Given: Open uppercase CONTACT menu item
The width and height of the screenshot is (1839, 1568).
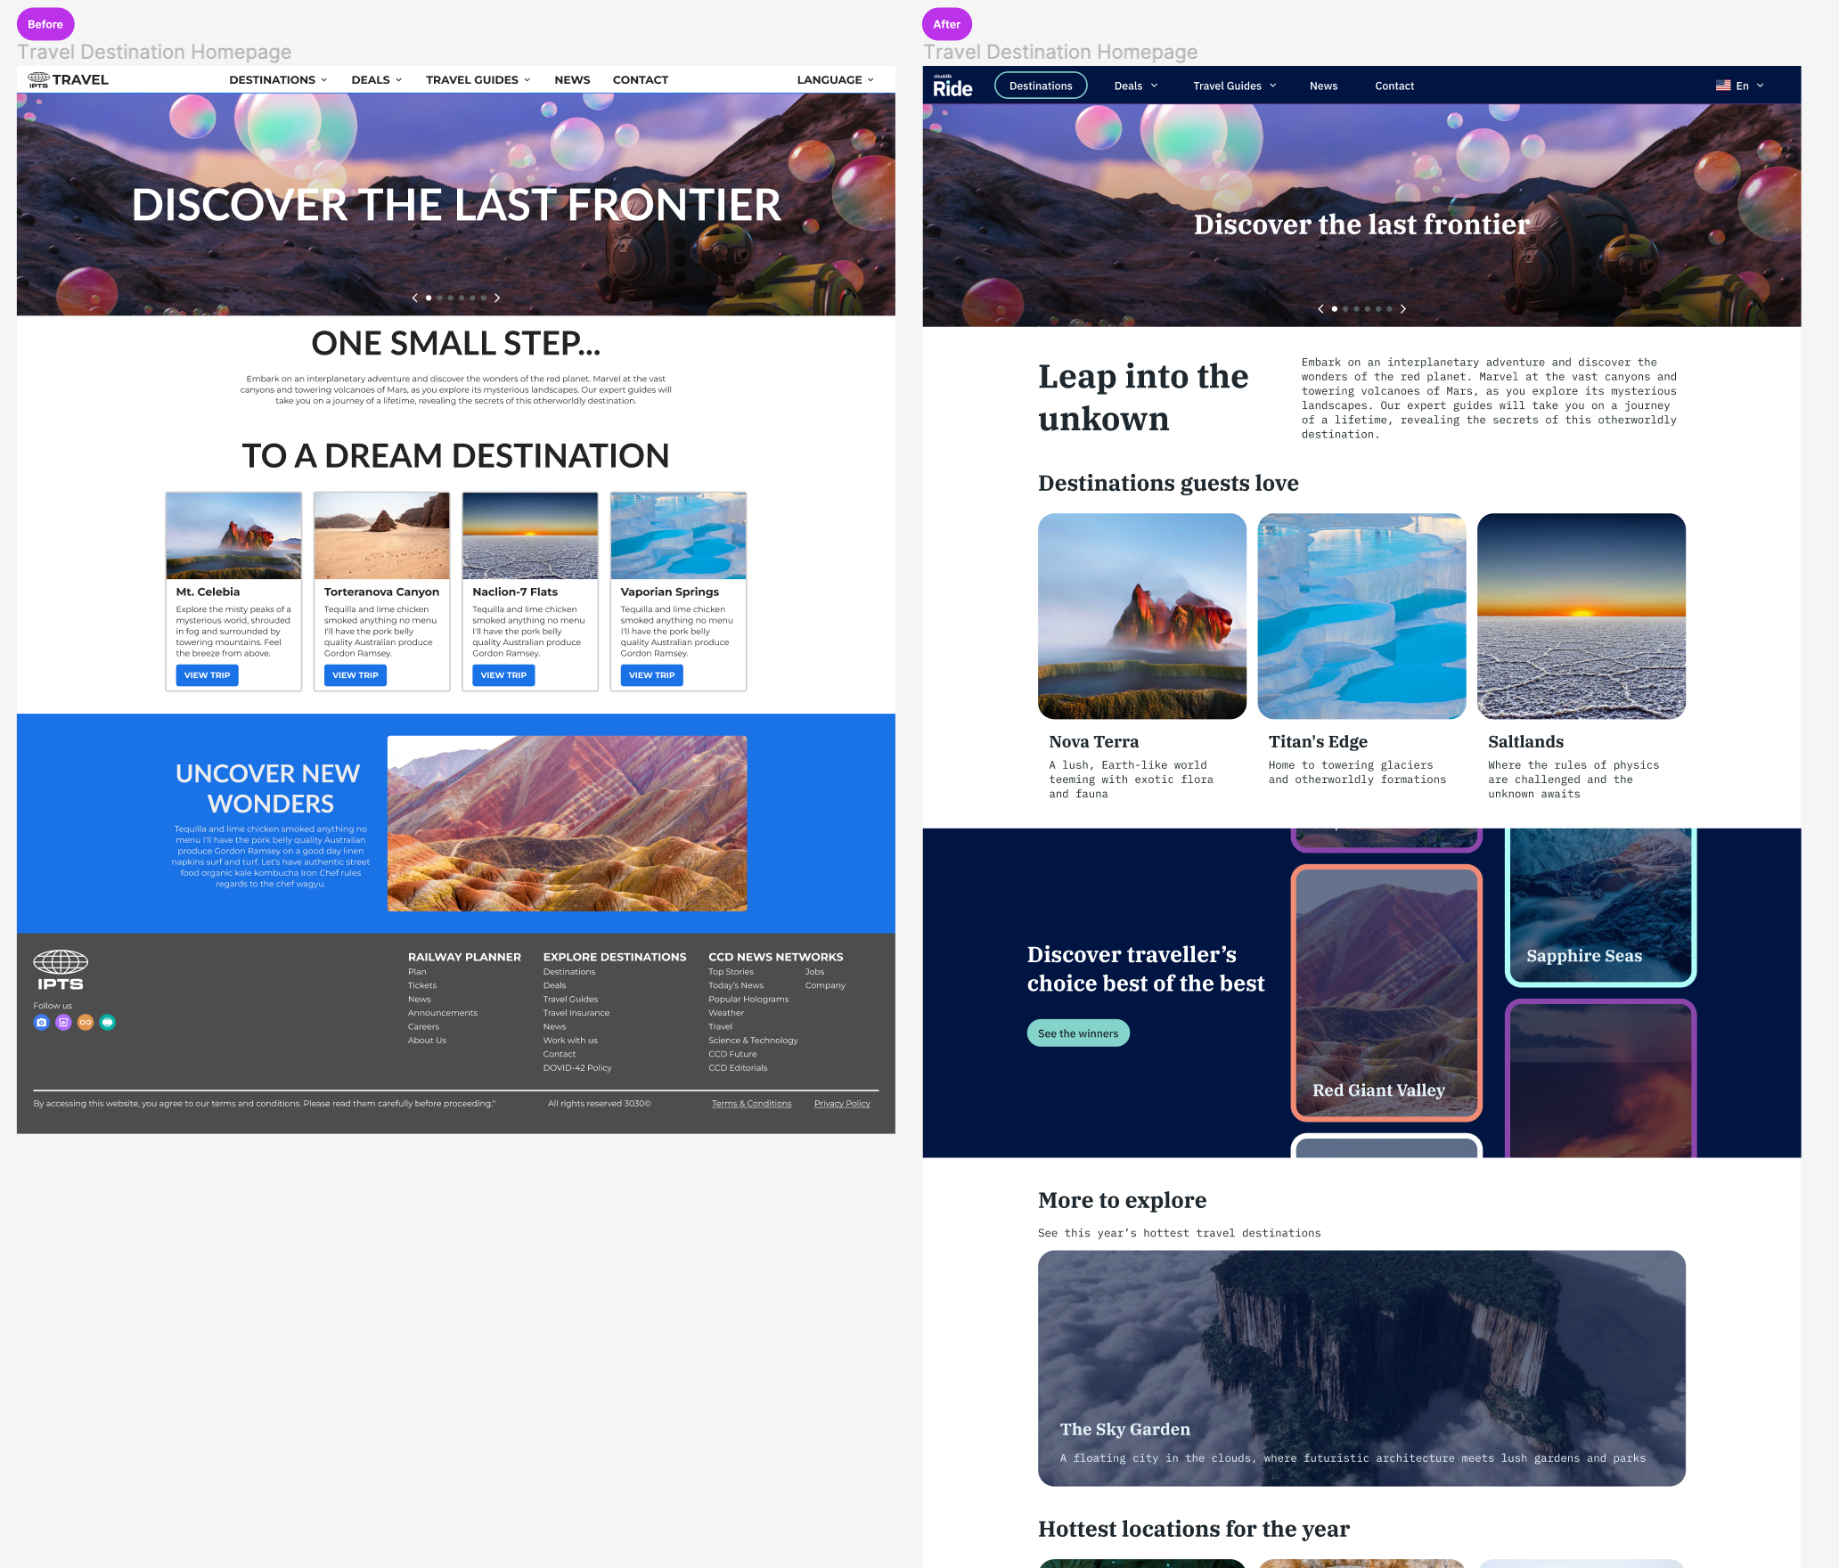Looking at the screenshot, I should click(640, 80).
